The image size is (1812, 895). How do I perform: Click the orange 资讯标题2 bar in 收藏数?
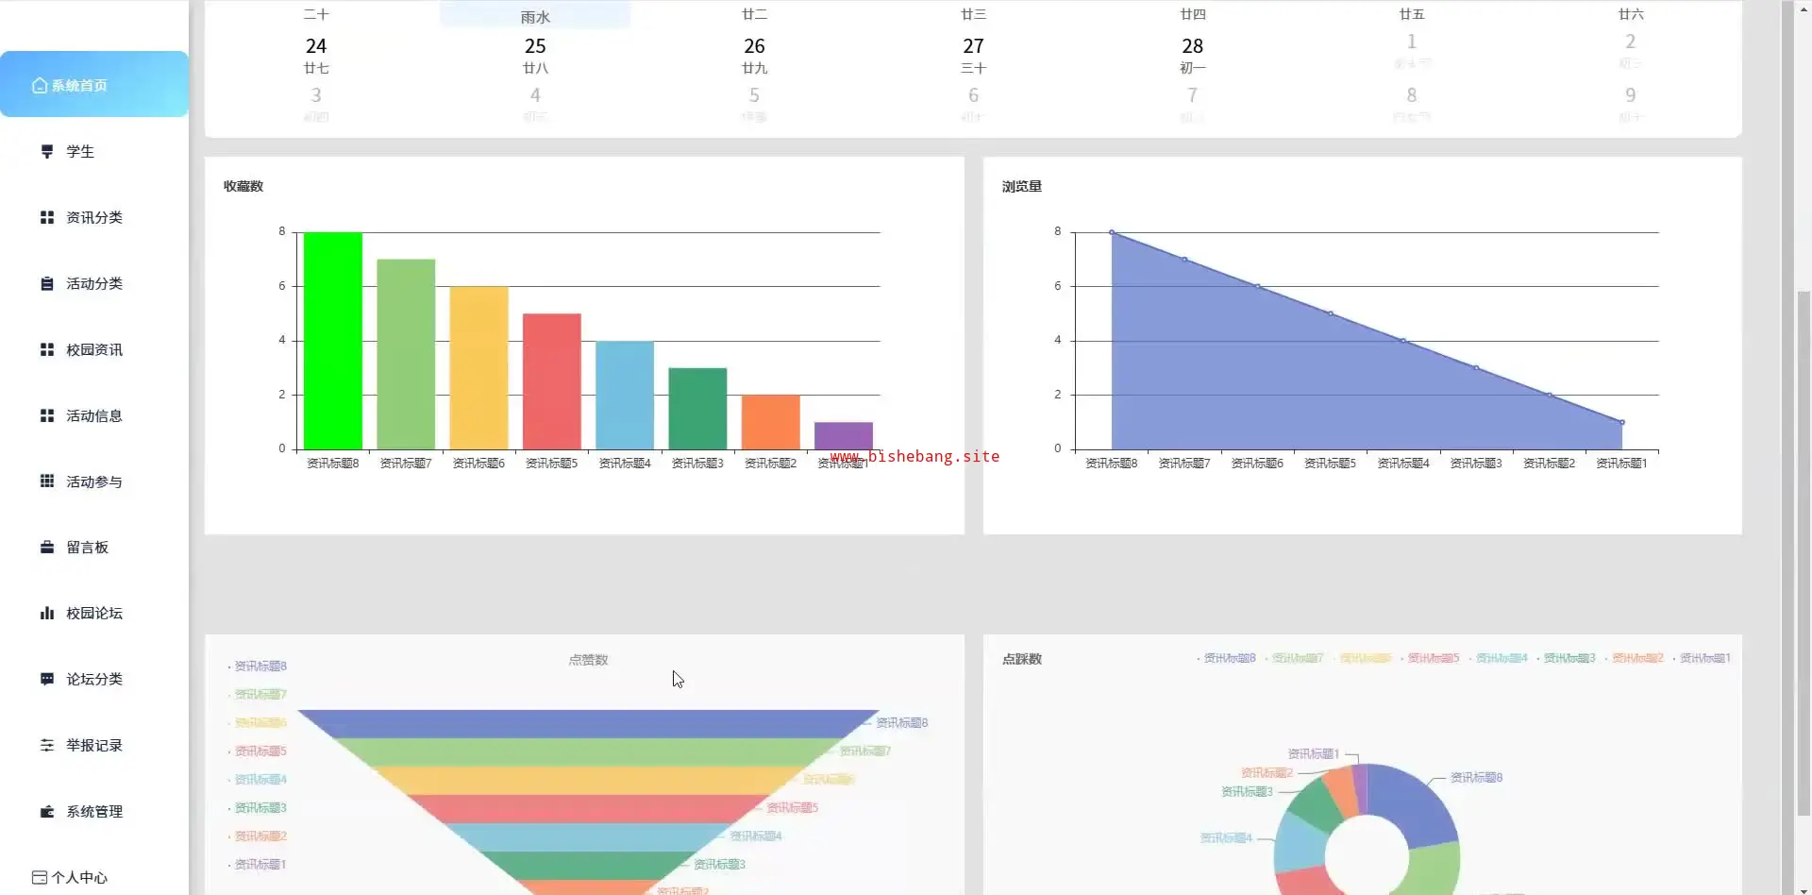770,422
